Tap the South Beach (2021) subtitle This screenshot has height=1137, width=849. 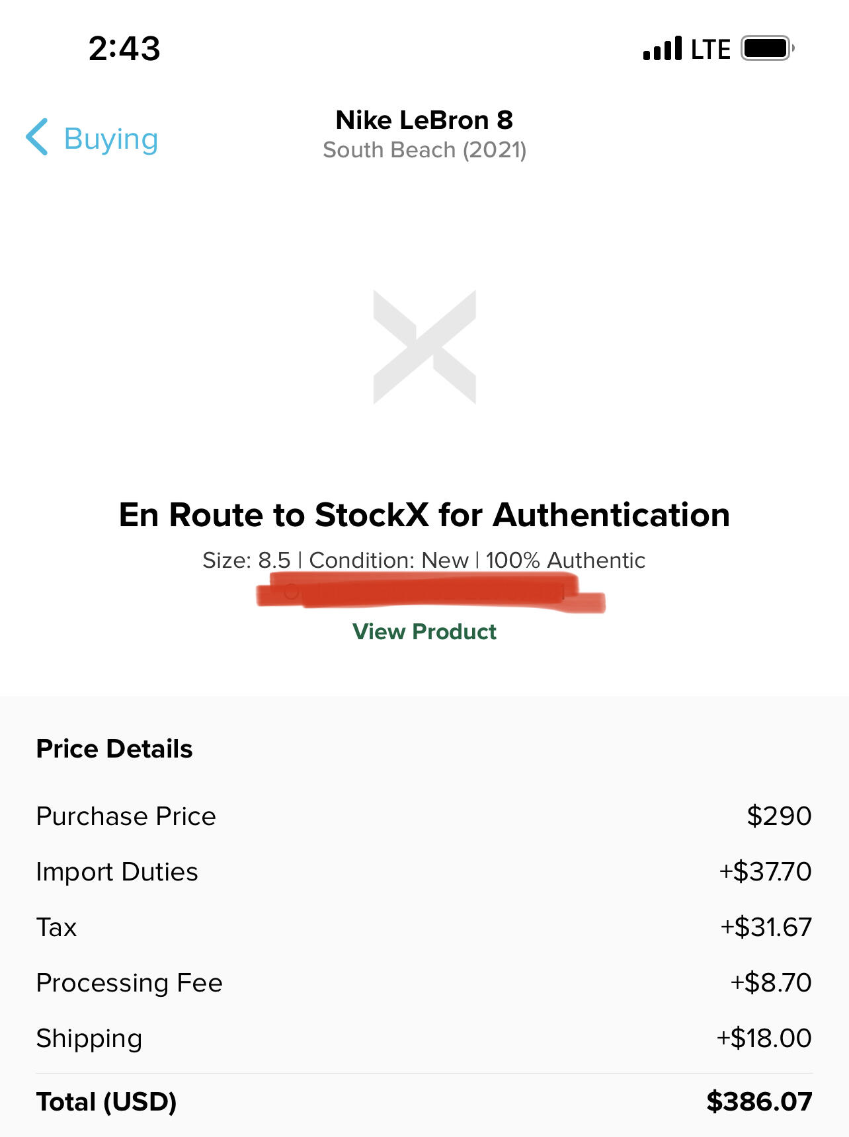point(425,150)
